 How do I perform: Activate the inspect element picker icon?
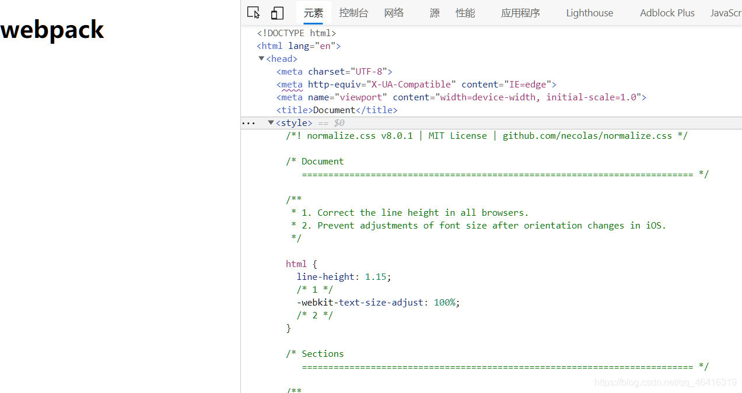(x=253, y=13)
